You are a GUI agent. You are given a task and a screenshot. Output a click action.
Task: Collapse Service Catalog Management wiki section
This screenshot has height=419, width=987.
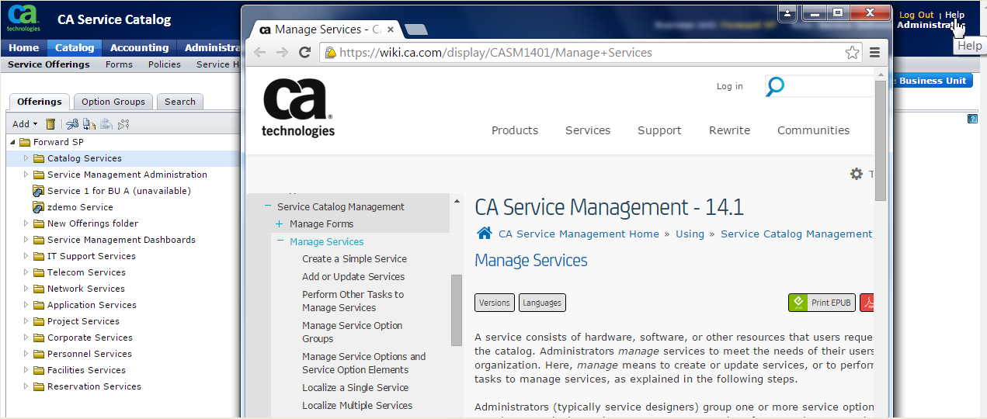pos(268,206)
